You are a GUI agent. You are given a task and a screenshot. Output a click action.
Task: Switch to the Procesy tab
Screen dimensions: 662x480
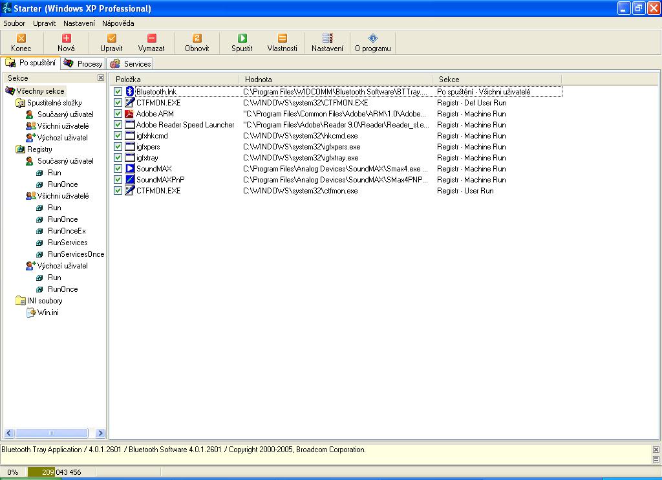[83, 64]
